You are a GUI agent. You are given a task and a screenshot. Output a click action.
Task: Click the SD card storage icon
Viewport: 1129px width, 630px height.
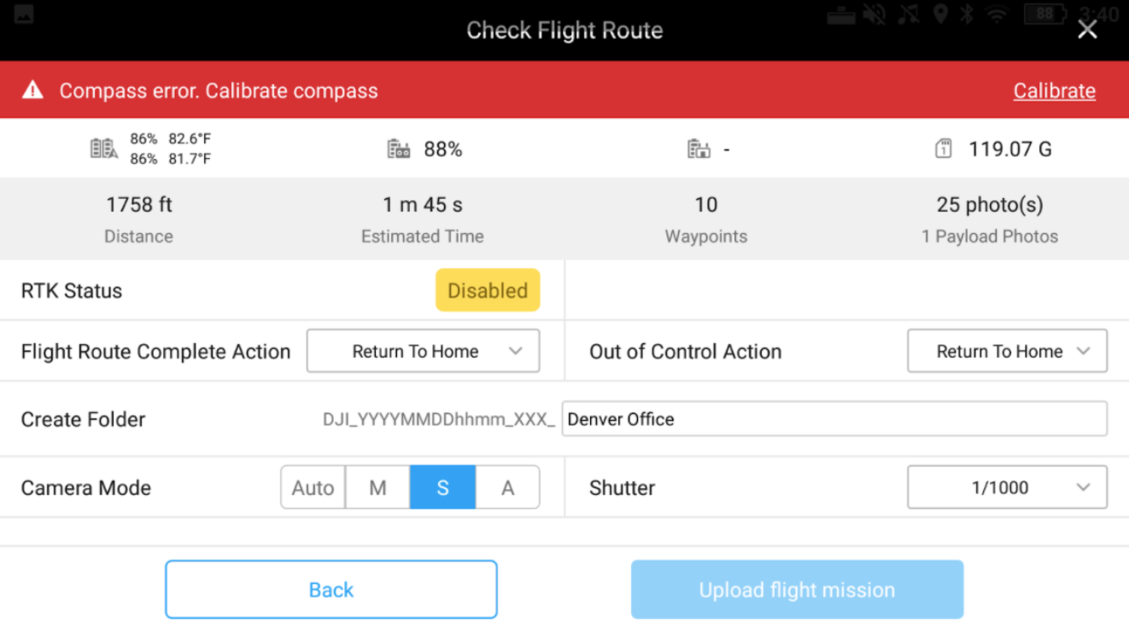pos(943,149)
